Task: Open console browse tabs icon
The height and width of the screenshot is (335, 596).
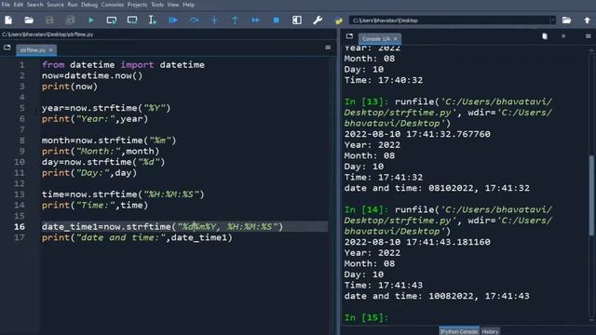Action: pos(349,36)
